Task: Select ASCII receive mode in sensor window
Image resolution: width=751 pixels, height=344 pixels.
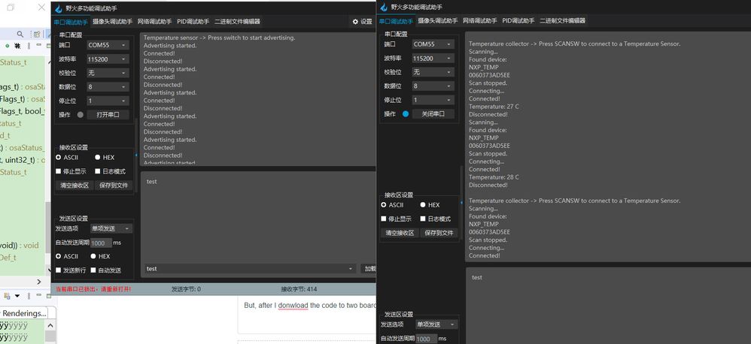Action: [x=59, y=157]
